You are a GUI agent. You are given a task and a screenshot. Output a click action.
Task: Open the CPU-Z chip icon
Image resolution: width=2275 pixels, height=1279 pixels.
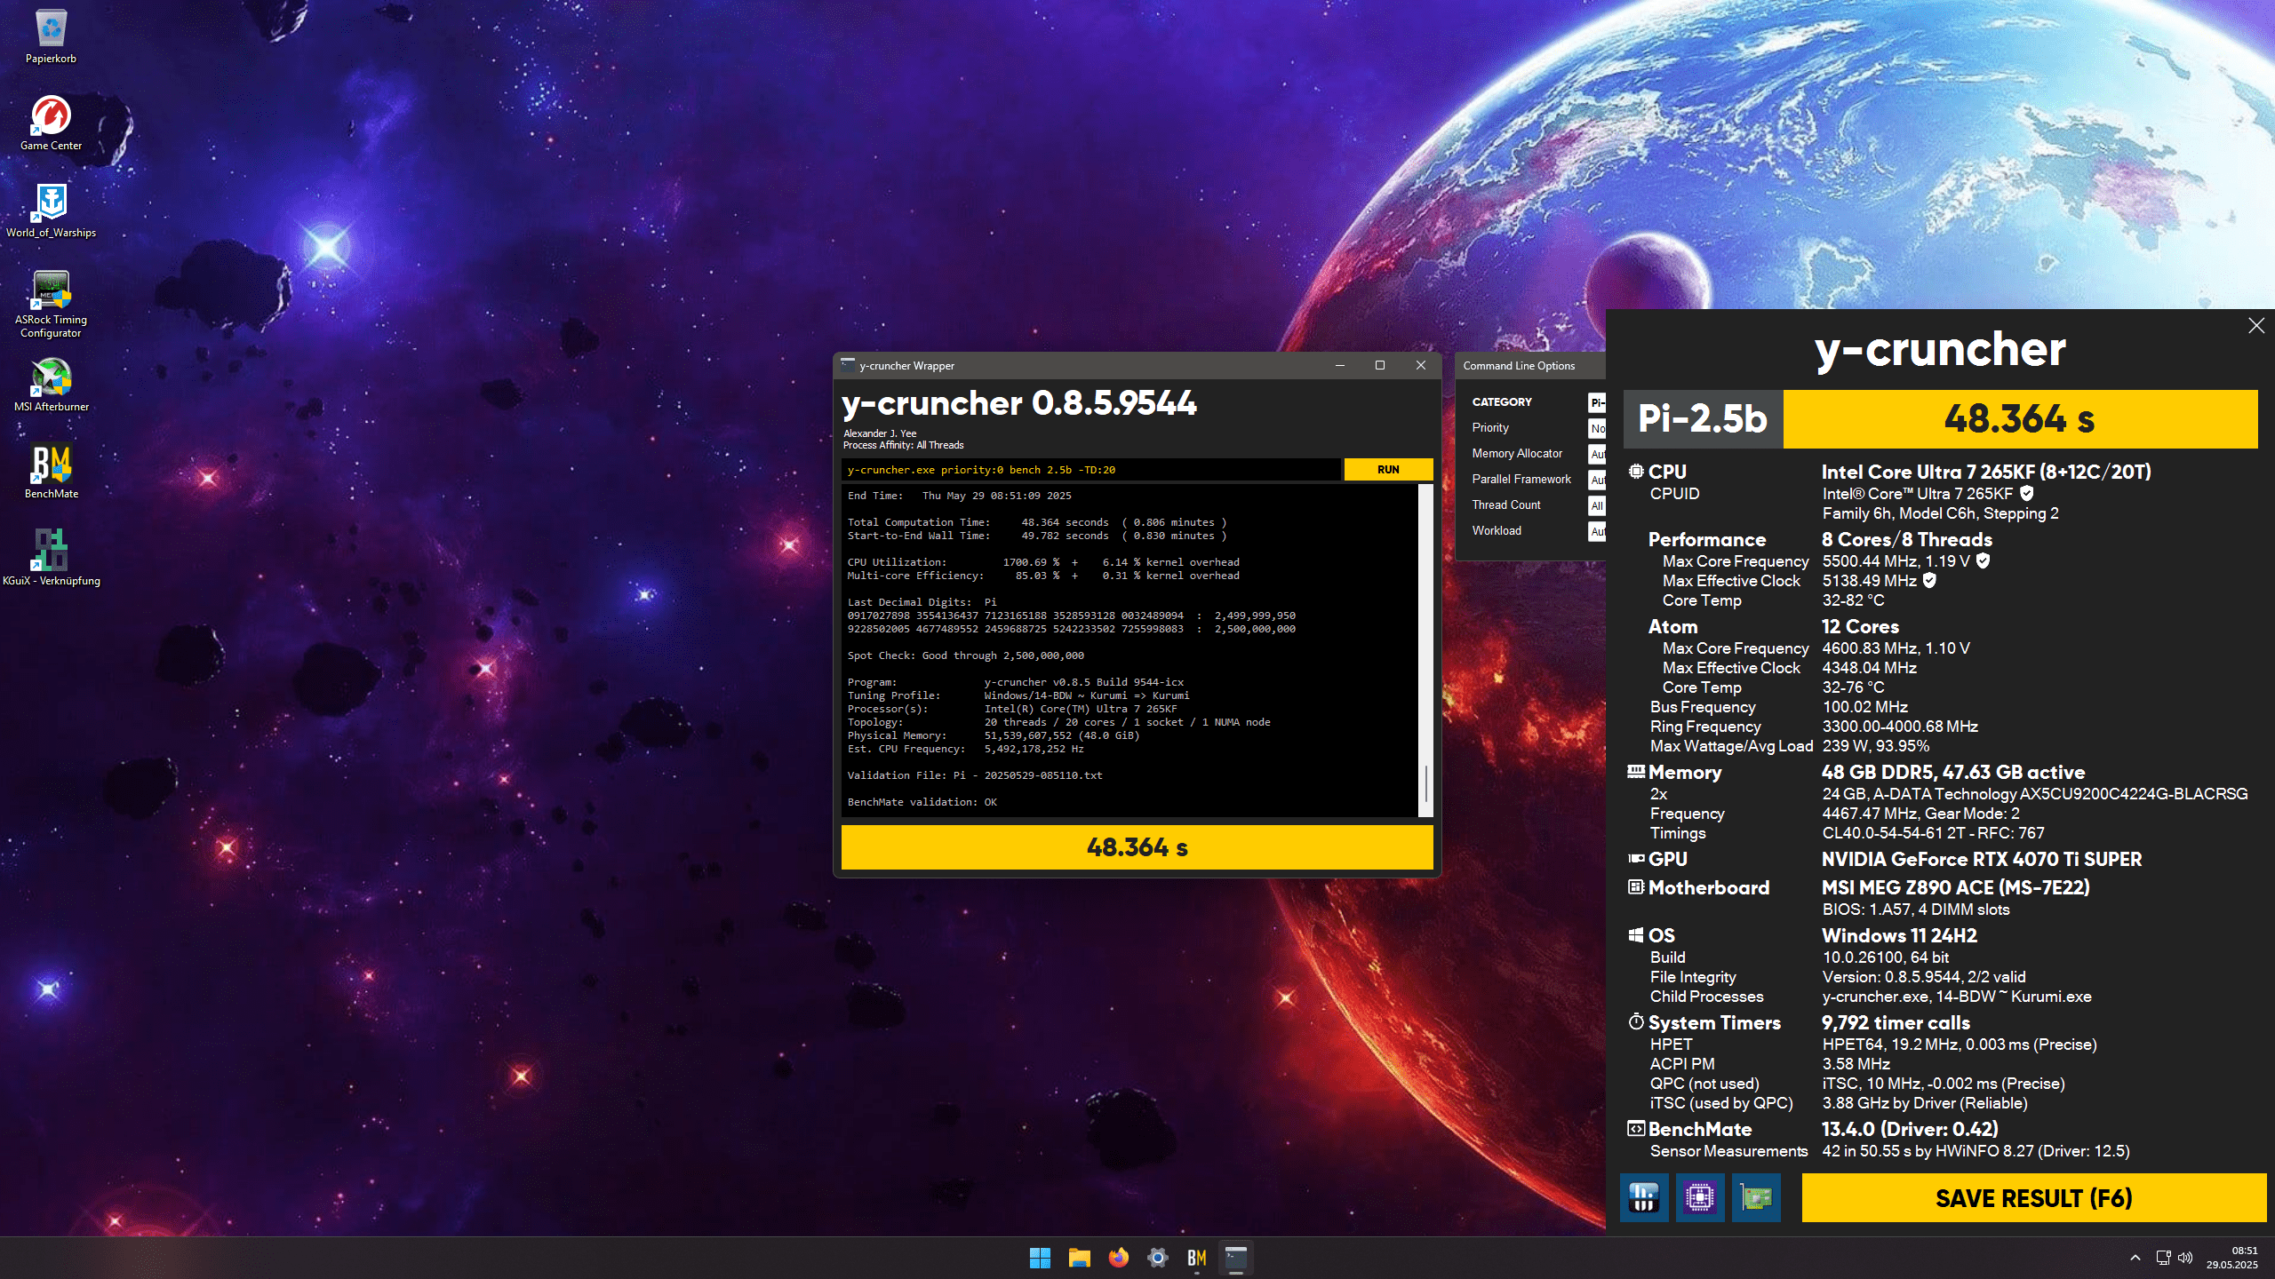tap(1699, 1197)
